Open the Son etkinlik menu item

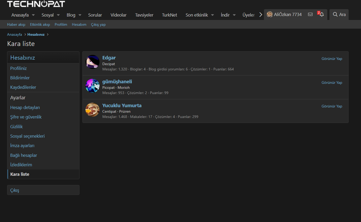[197, 15]
